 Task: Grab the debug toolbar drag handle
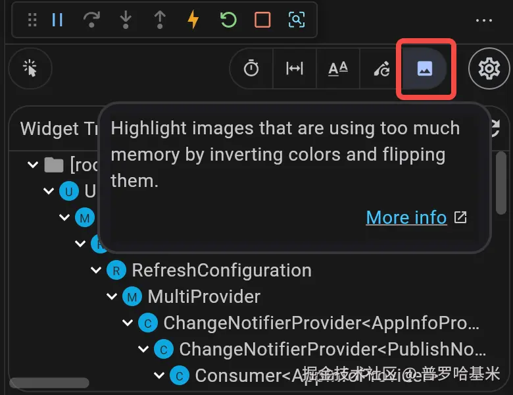32,20
